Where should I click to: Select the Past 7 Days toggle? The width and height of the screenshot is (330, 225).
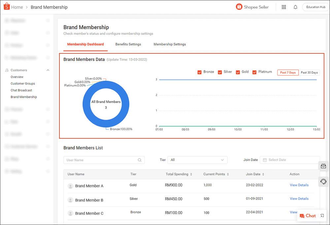tap(288, 72)
